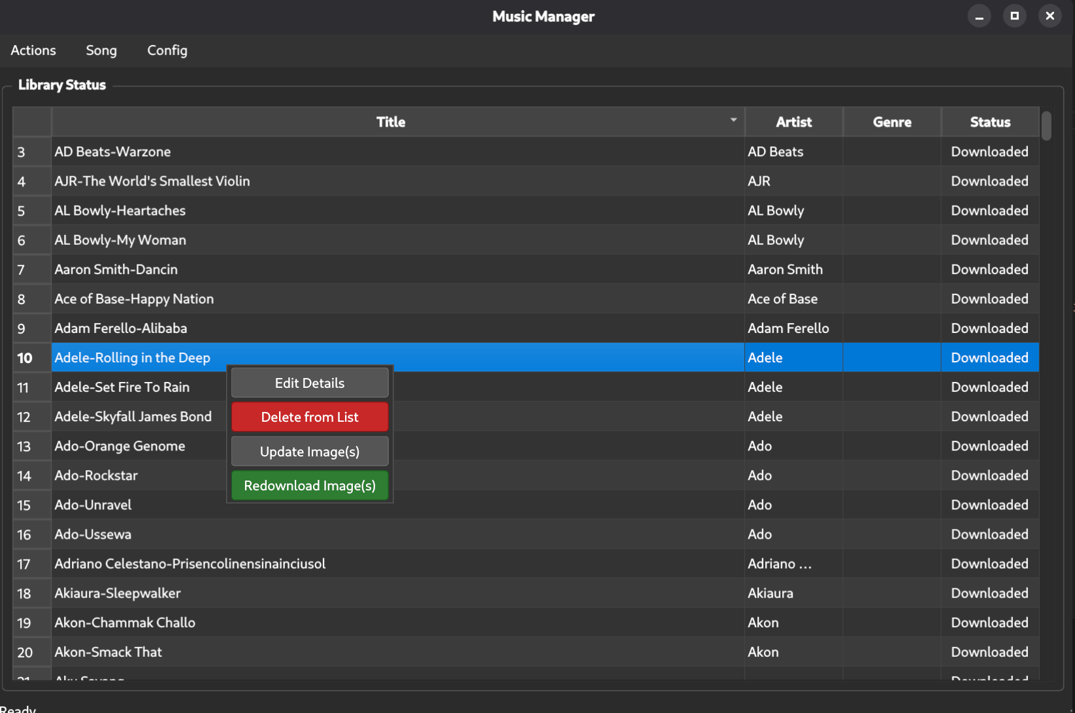Open the Song menu
The height and width of the screenshot is (713, 1075).
[x=101, y=50]
